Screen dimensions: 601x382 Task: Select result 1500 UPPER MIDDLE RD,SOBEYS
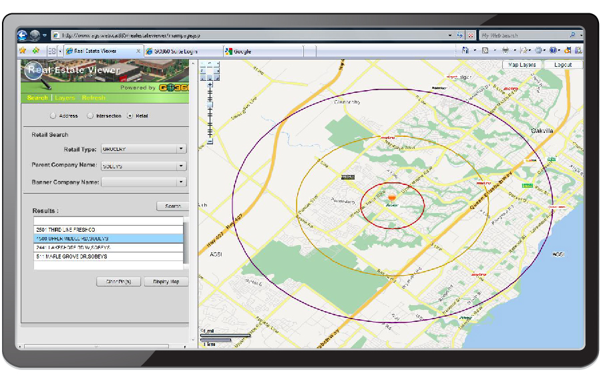(108, 238)
